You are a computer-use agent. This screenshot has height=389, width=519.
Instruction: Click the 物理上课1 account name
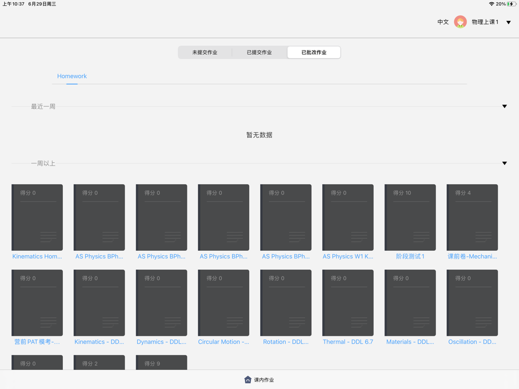click(485, 22)
